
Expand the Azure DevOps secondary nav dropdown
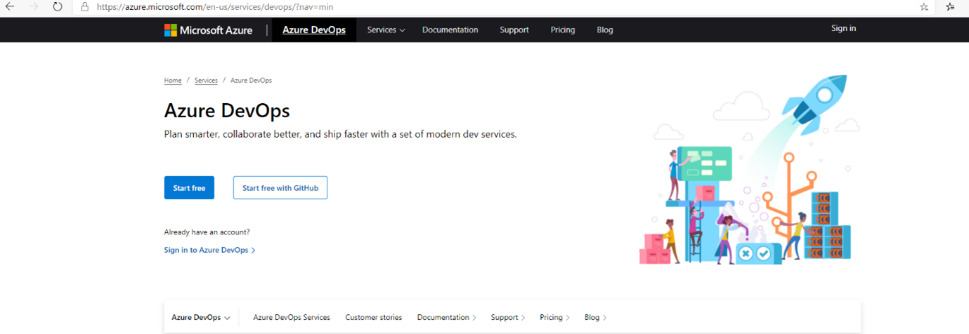201,318
